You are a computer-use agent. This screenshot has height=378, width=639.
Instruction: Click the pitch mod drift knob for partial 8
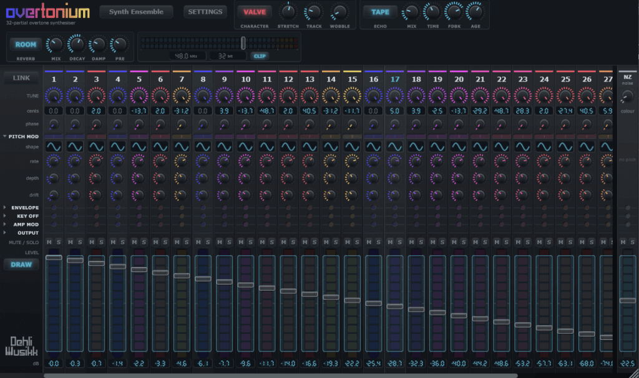point(203,195)
